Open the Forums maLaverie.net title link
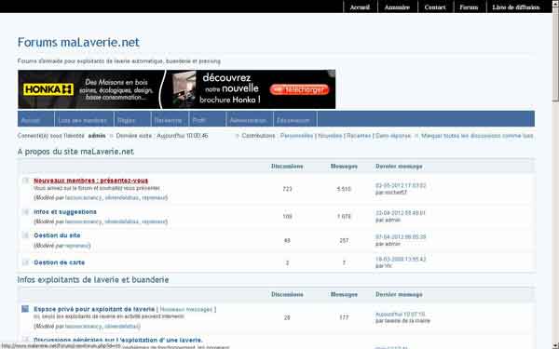The width and height of the screenshot is (559, 349). tap(78, 43)
